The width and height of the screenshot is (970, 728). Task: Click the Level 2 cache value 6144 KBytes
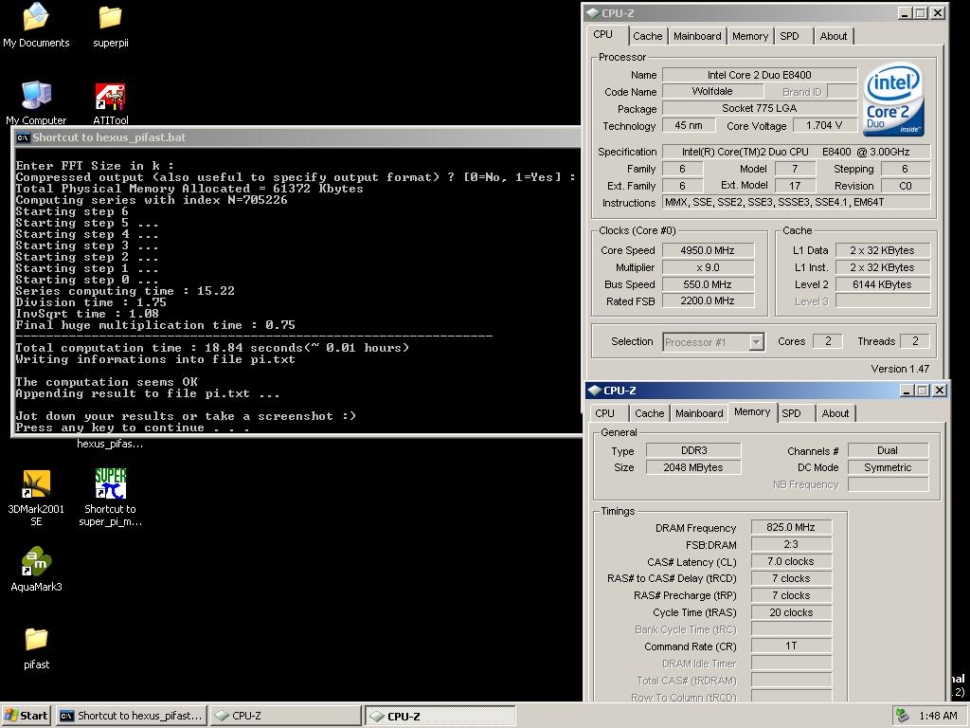pyautogui.click(x=882, y=284)
